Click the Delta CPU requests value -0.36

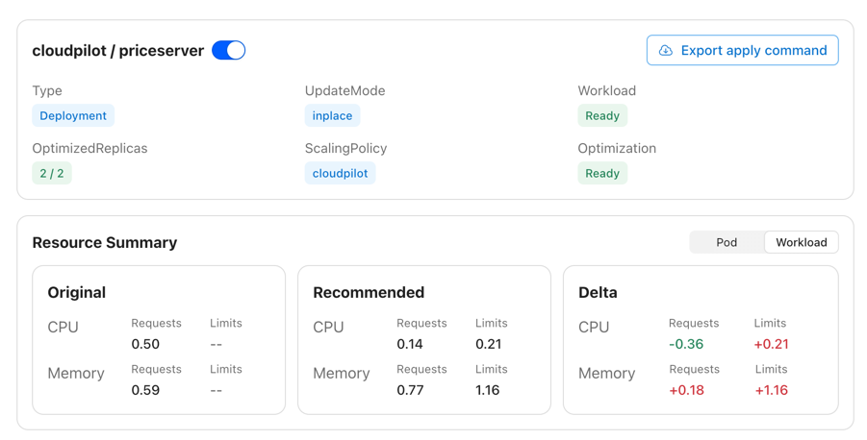686,344
